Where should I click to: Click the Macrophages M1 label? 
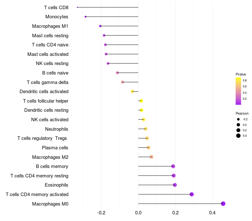click(x=50, y=26)
